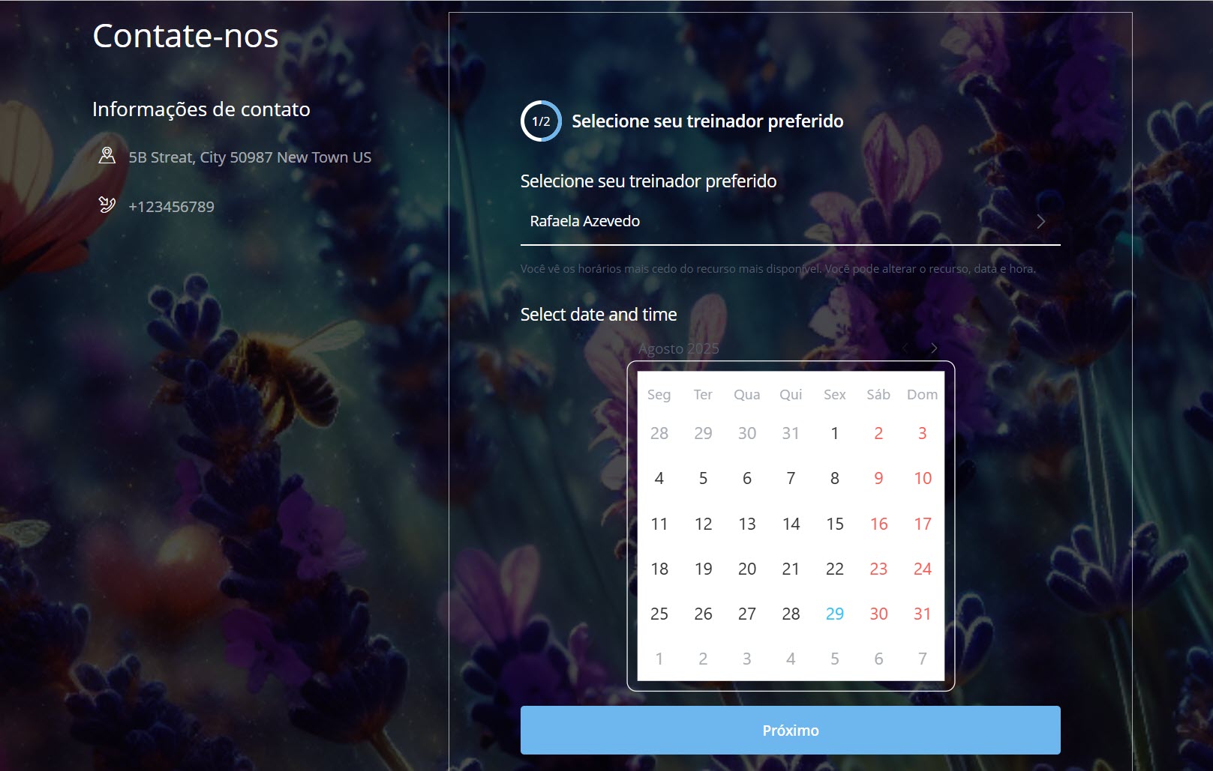Screen dimensions: 1213x771
Task: Choose September 7 from next month
Action: click(922, 659)
